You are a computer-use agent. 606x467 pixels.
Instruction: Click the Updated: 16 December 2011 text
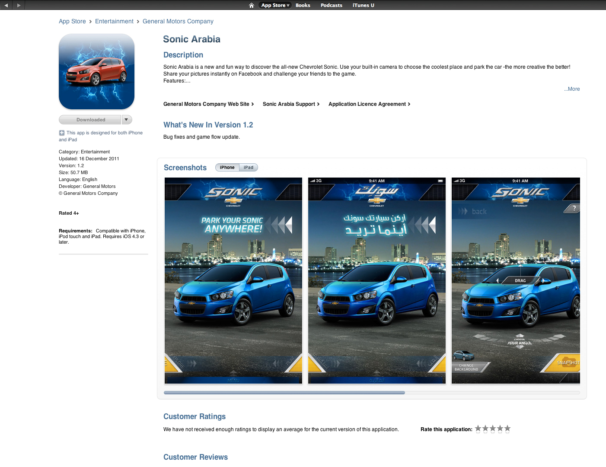[x=89, y=159]
